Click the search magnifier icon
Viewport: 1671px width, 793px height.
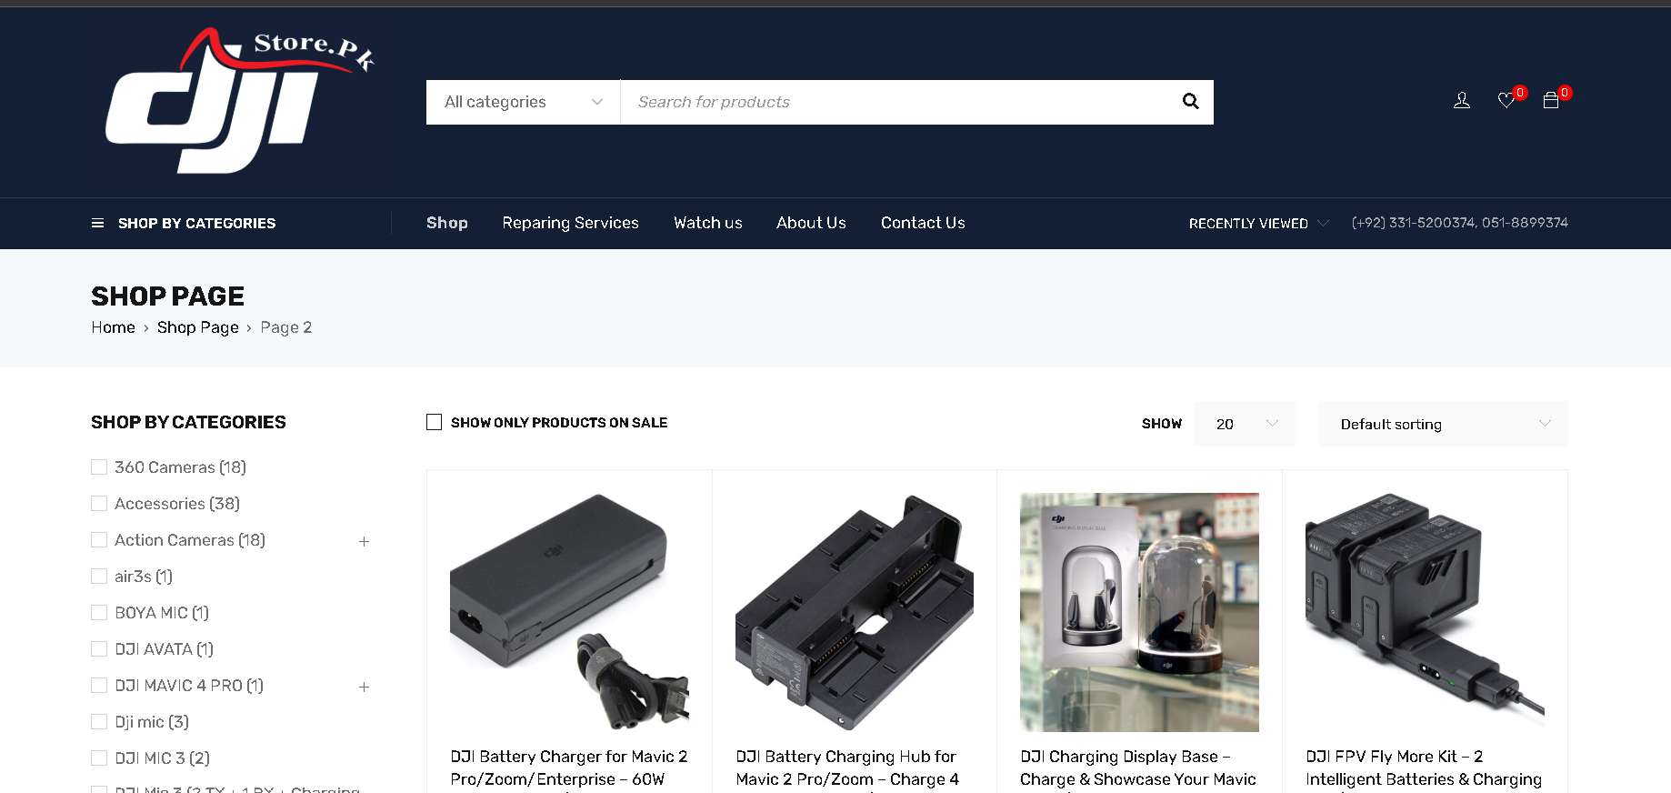(1190, 102)
